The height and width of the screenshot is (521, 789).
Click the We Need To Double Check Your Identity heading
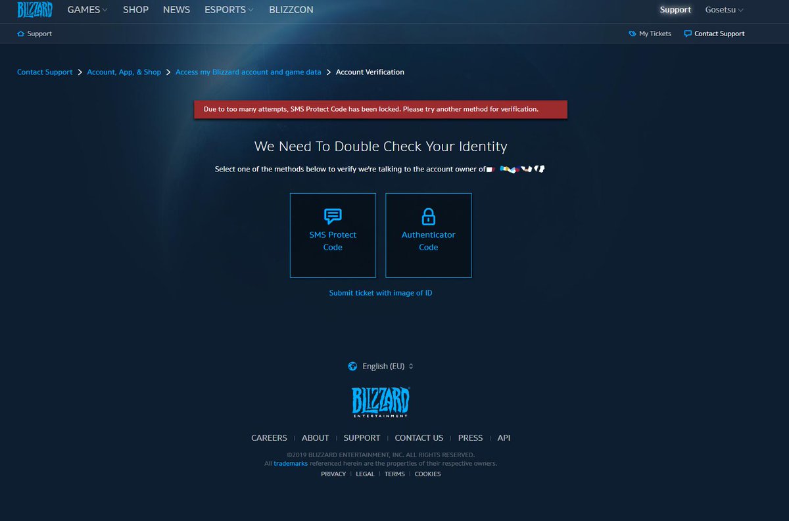(381, 147)
